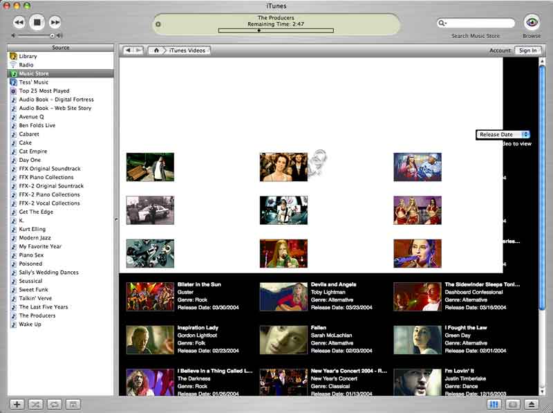Adjust the volume slider knob
The width and height of the screenshot is (553, 413).
click(x=53, y=36)
